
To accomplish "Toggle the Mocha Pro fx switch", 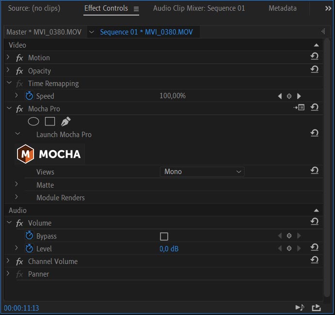I will point(19,109).
